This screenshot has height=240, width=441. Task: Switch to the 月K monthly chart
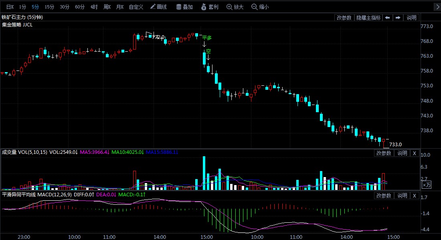(120, 7)
